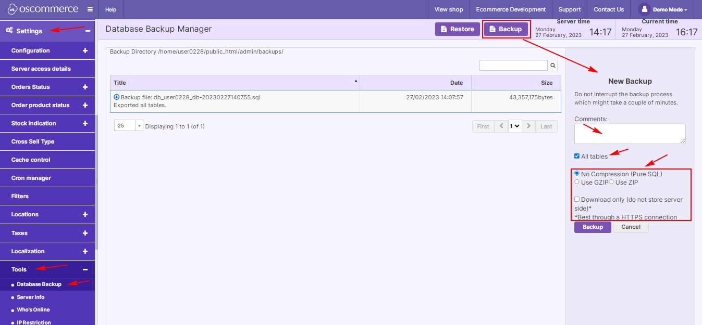Screen dimensions: 702x325
Task: Click the backup search input field
Action: (513, 65)
